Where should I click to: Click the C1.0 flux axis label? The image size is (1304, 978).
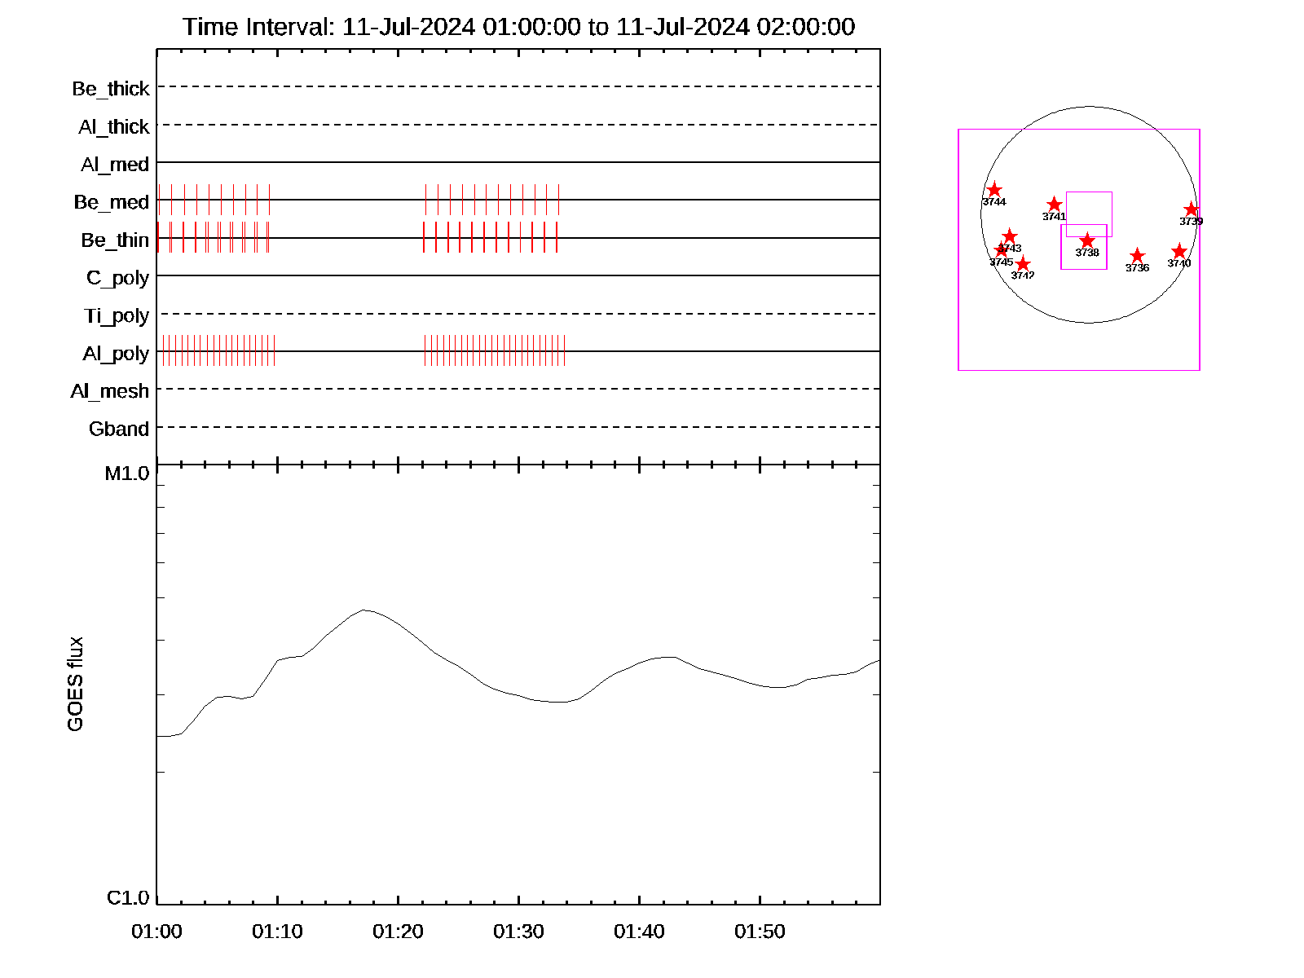pyautogui.click(x=128, y=898)
